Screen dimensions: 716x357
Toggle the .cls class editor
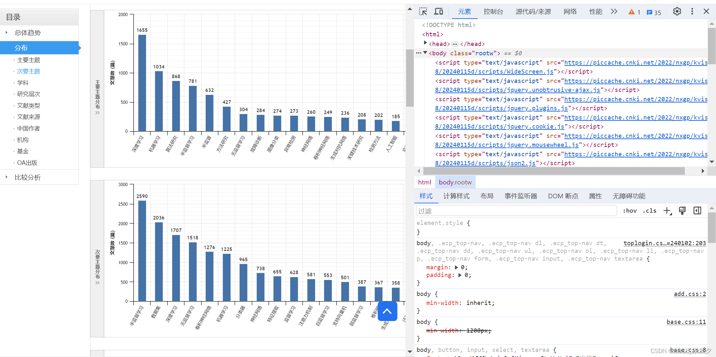[x=650, y=211]
